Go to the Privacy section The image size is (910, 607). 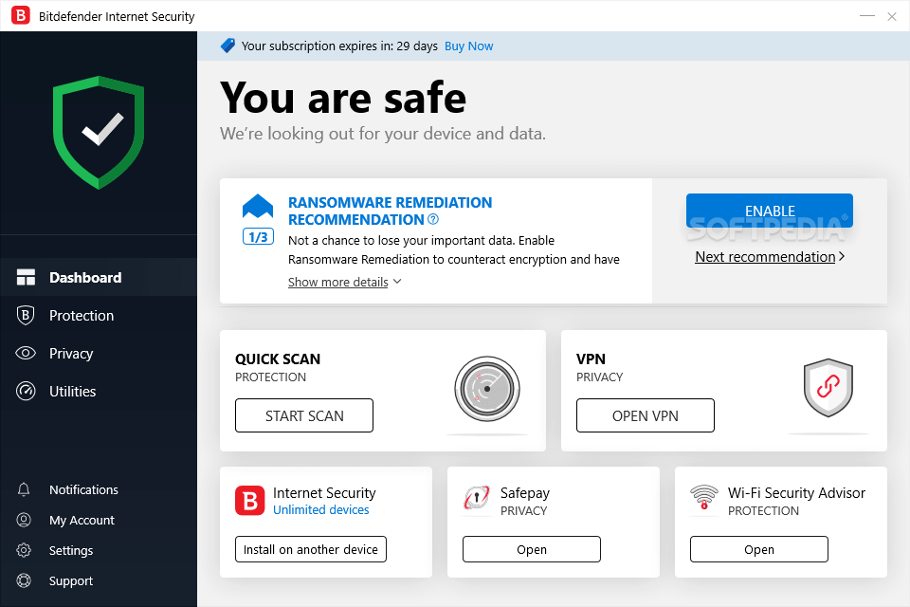point(99,353)
